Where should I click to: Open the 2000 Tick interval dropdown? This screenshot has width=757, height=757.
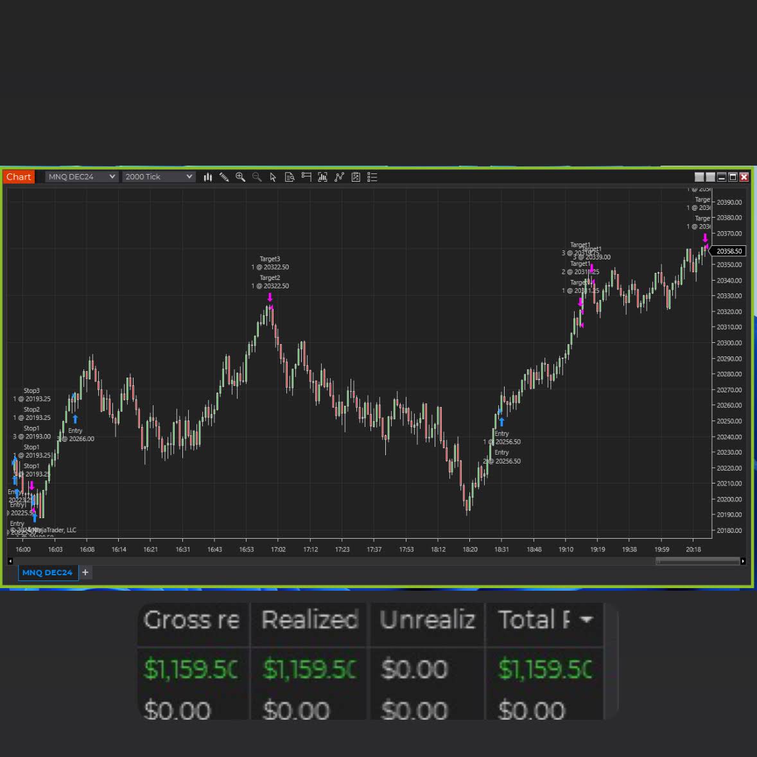pos(159,177)
